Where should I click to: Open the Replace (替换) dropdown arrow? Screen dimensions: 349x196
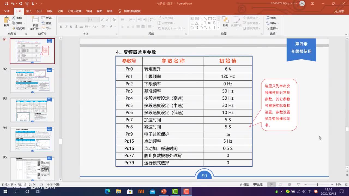tap(279, 23)
